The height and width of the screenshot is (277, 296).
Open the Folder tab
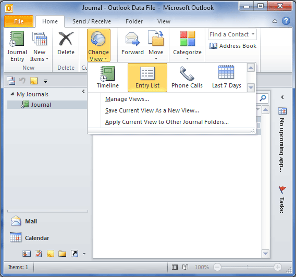tap(134, 21)
